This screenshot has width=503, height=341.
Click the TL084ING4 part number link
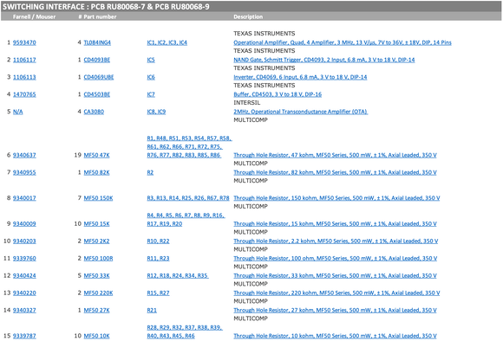coord(97,42)
